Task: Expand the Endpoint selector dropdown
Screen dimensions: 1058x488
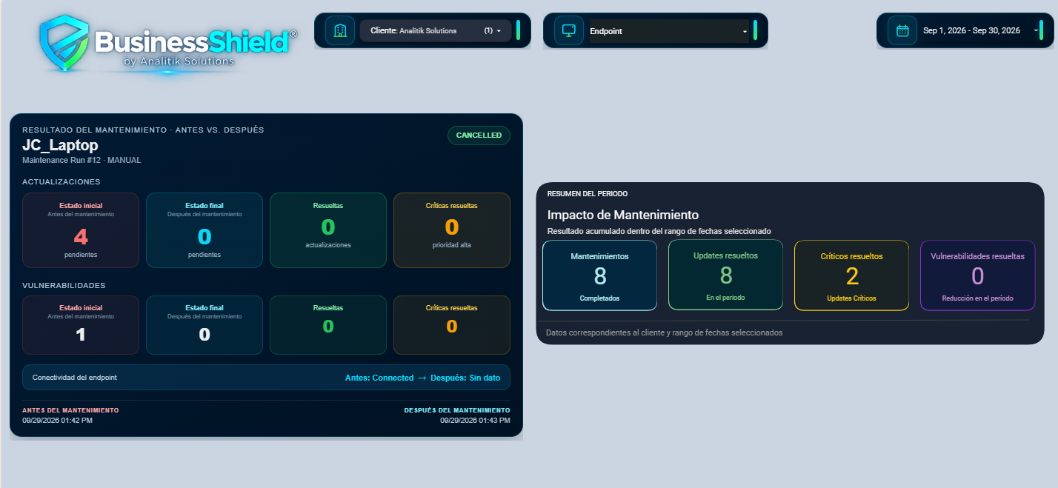Action: 669,31
